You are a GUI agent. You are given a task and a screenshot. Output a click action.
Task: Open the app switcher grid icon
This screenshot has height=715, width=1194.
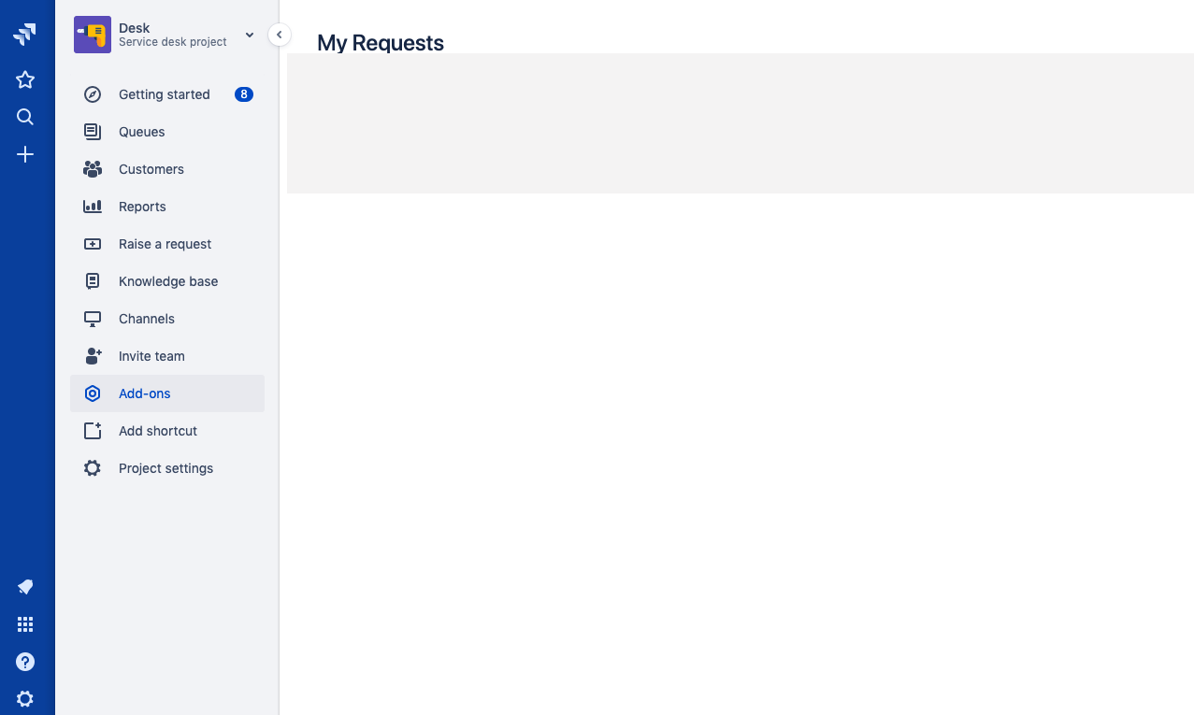tap(25, 624)
